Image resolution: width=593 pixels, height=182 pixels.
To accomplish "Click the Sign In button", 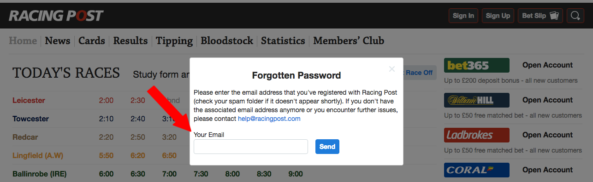I will click(x=463, y=16).
